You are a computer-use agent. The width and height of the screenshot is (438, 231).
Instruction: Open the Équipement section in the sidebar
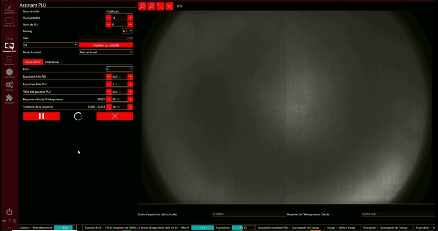[9, 9]
